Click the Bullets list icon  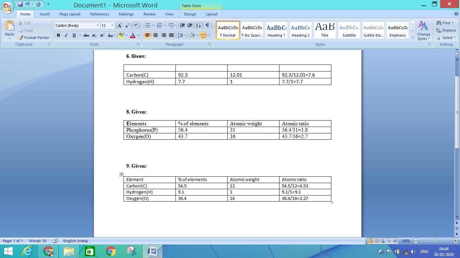[147, 26]
